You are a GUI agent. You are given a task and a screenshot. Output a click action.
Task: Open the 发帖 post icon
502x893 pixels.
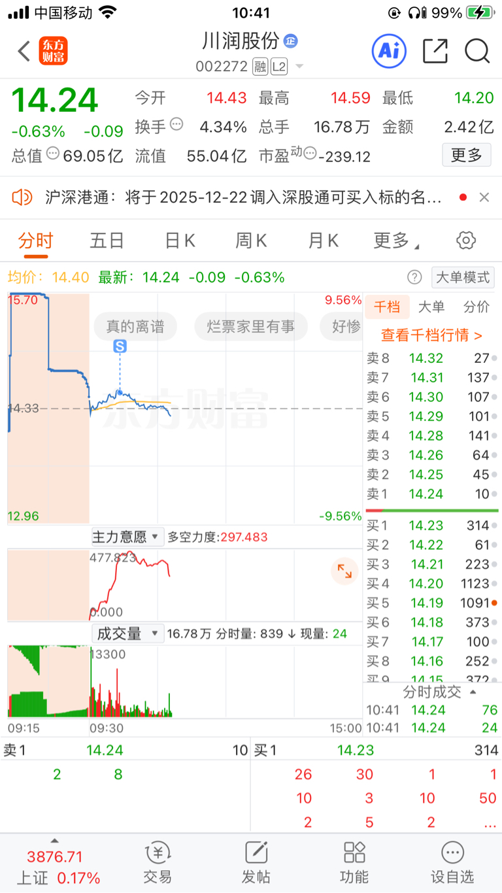pyautogui.click(x=256, y=864)
